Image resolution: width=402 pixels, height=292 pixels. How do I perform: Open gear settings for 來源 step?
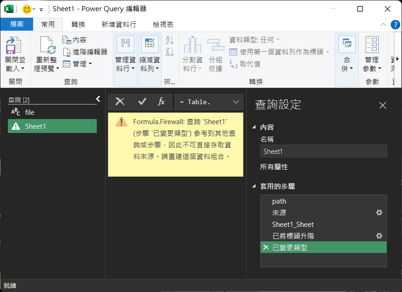[x=379, y=212]
